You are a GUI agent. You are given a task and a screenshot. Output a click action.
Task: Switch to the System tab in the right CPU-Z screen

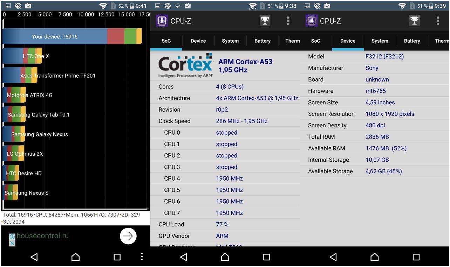pyautogui.click(x=380, y=41)
